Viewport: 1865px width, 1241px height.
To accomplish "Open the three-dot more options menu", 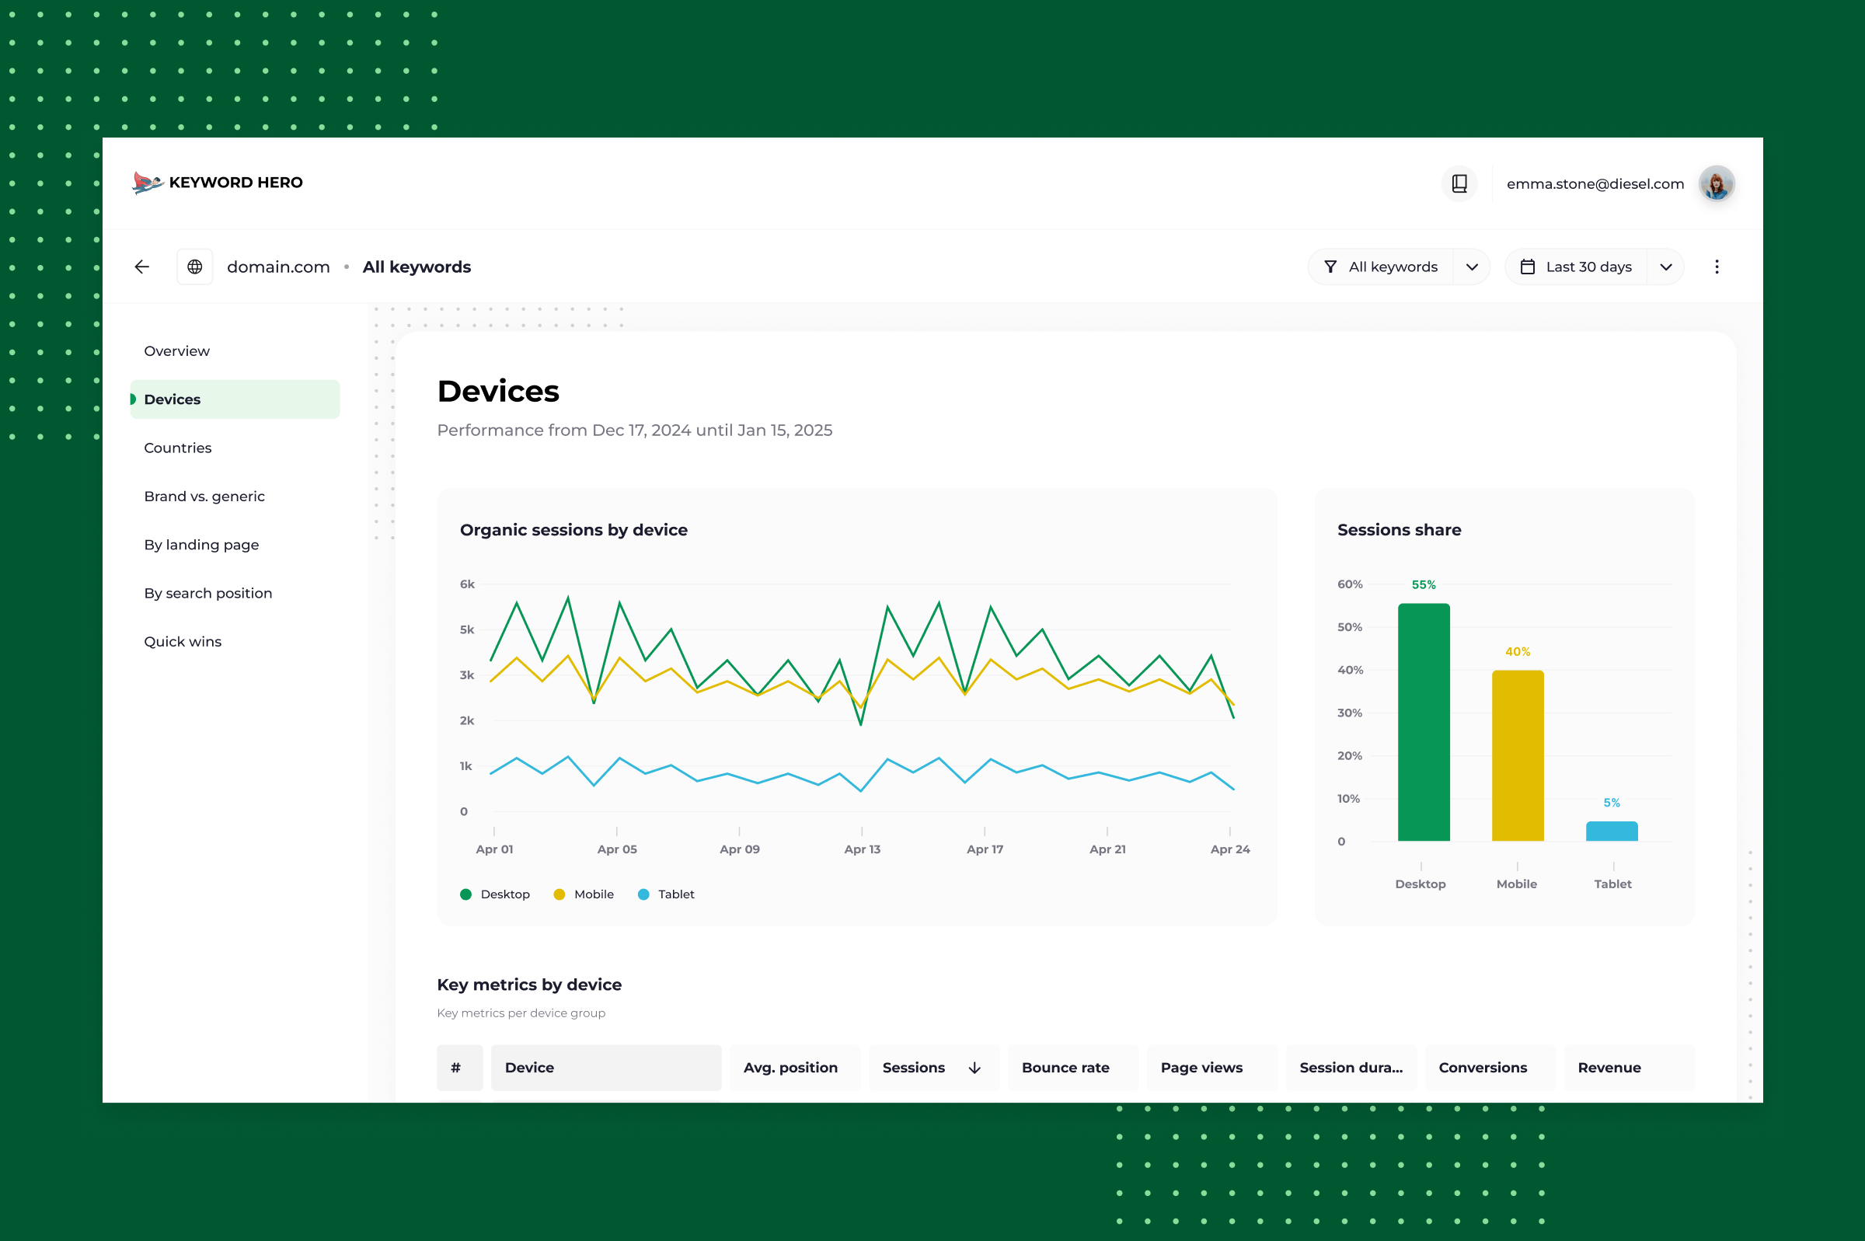I will [x=1717, y=267].
